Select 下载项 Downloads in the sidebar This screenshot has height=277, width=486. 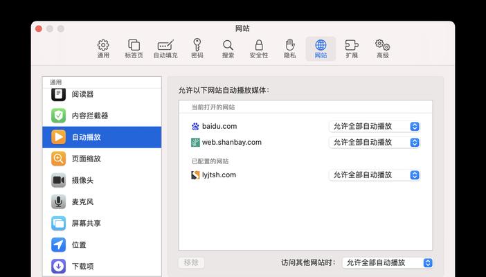[102, 266]
